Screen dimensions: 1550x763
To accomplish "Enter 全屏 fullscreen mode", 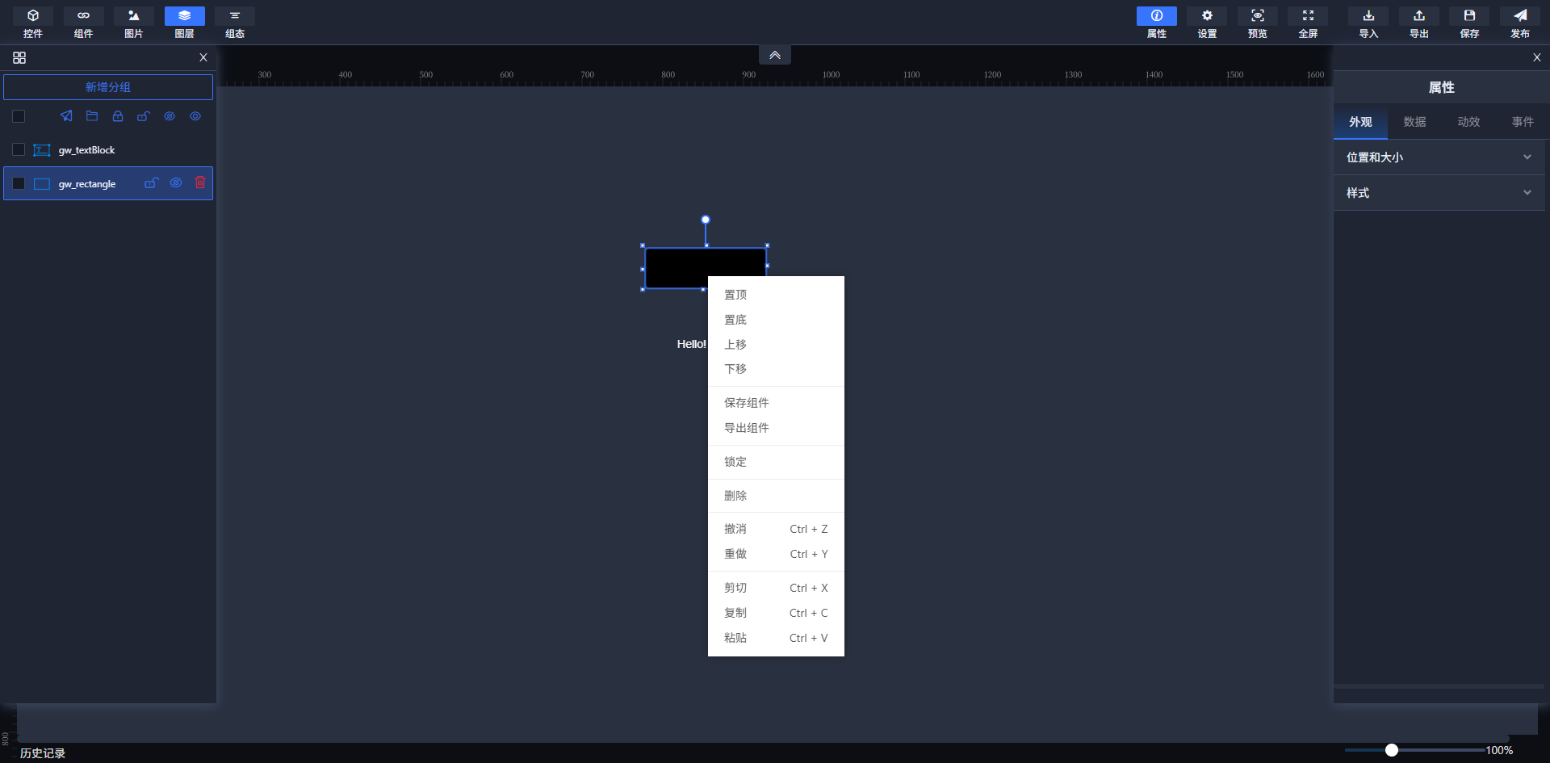I will [x=1308, y=23].
